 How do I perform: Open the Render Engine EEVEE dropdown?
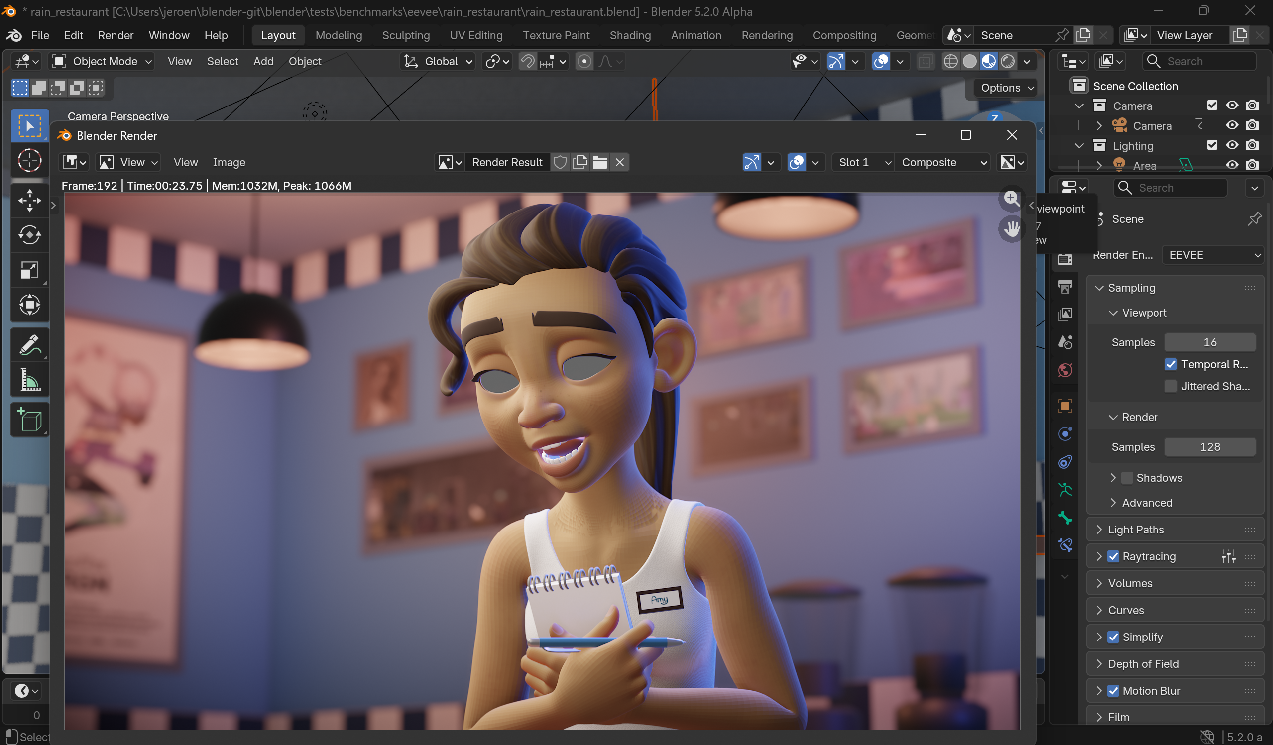(x=1213, y=255)
